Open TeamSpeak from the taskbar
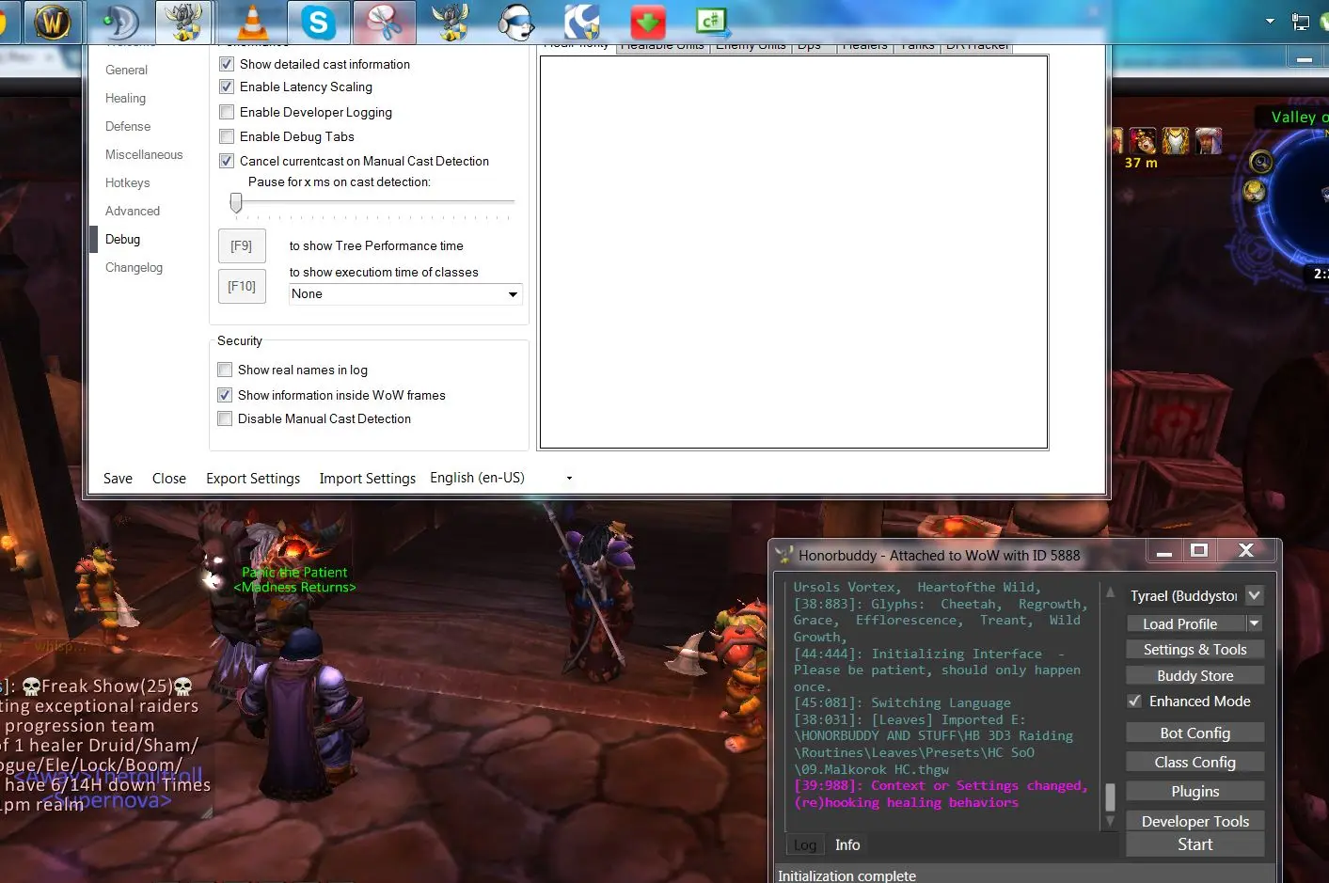The height and width of the screenshot is (883, 1329). (x=119, y=22)
